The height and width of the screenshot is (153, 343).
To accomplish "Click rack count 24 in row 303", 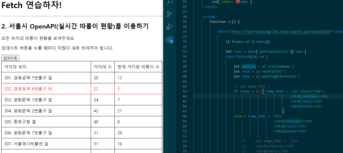I will tap(103, 100).
